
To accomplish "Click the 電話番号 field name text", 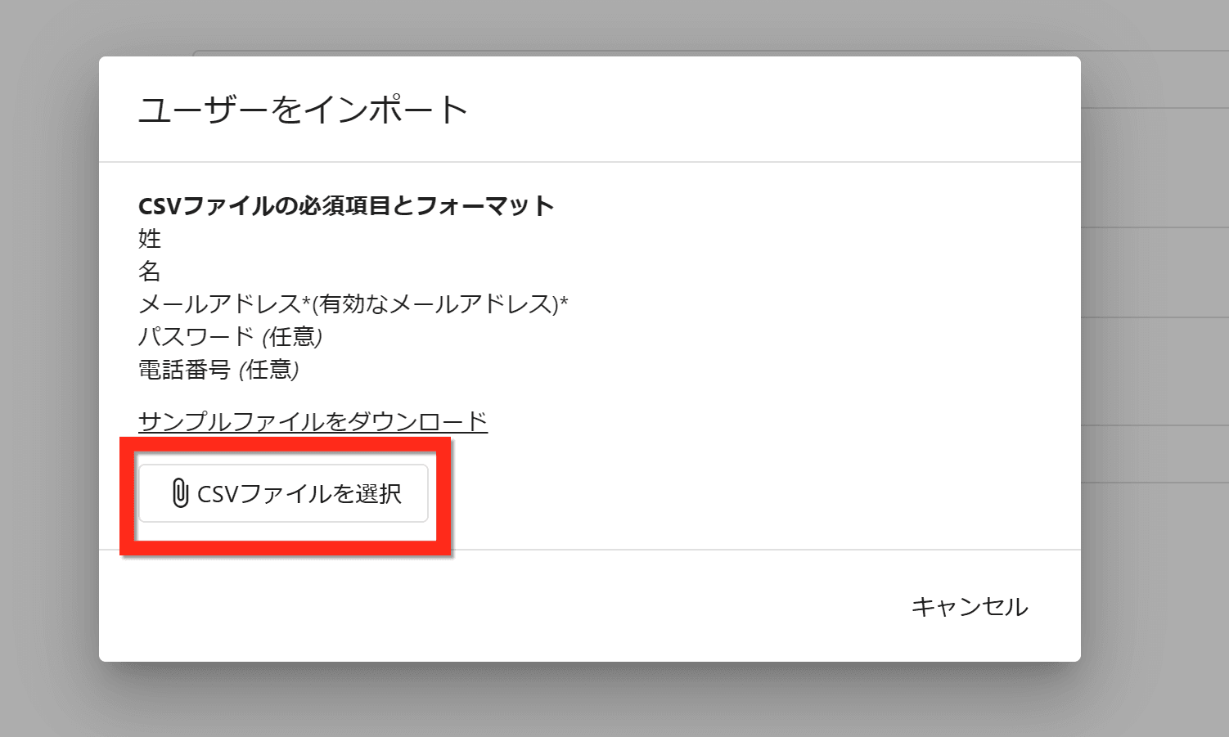I will click(x=184, y=370).
